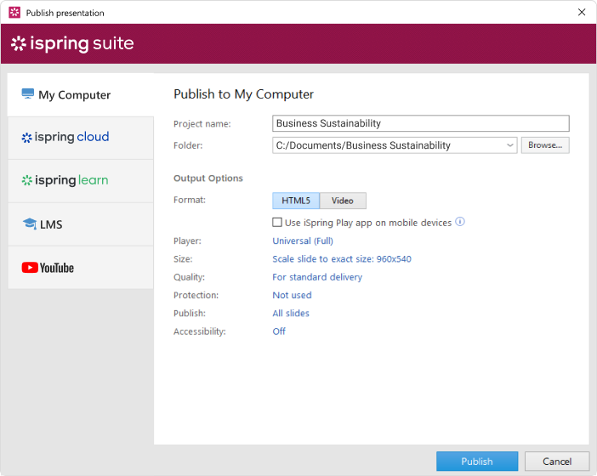Change the slide size 960x540 setting
Image resolution: width=597 pixels, height=476 pixels.
point(341,259)
